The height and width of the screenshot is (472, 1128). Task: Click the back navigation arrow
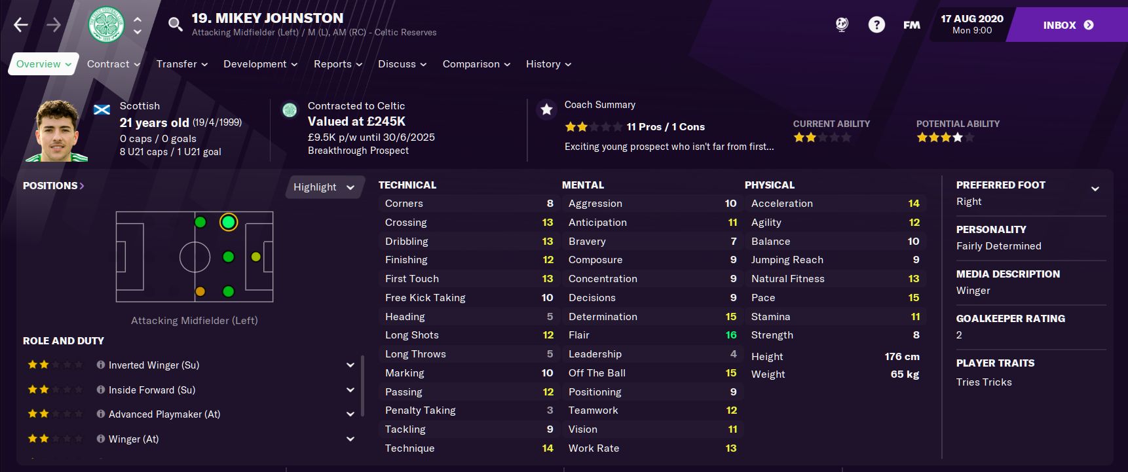tap(21, 26)
